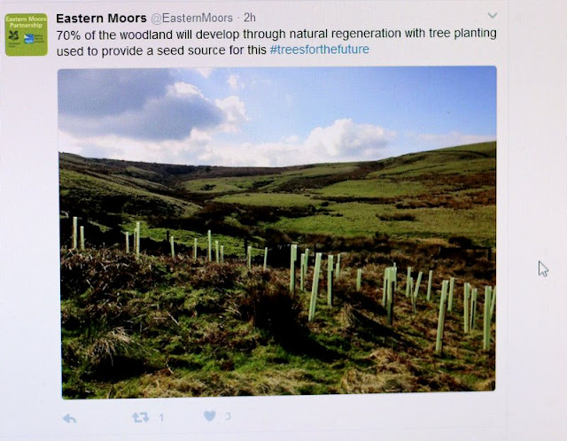Image resolution: width=567 pixels, height=441 pixels.
Task: Click the oak leaf logo inside the avatar
Action: click(x=14, y=35)
